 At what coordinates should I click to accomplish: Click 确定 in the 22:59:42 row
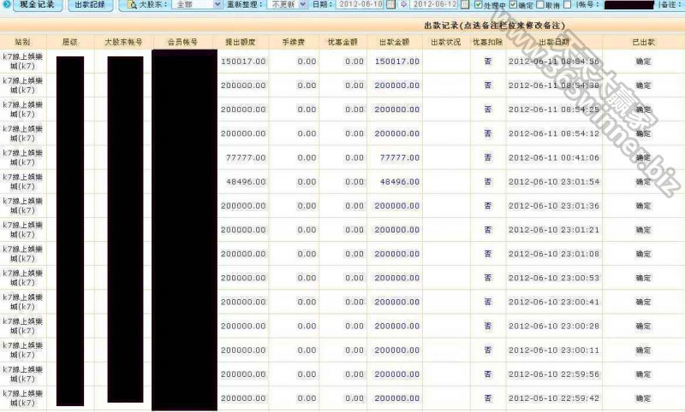[644, 398]
